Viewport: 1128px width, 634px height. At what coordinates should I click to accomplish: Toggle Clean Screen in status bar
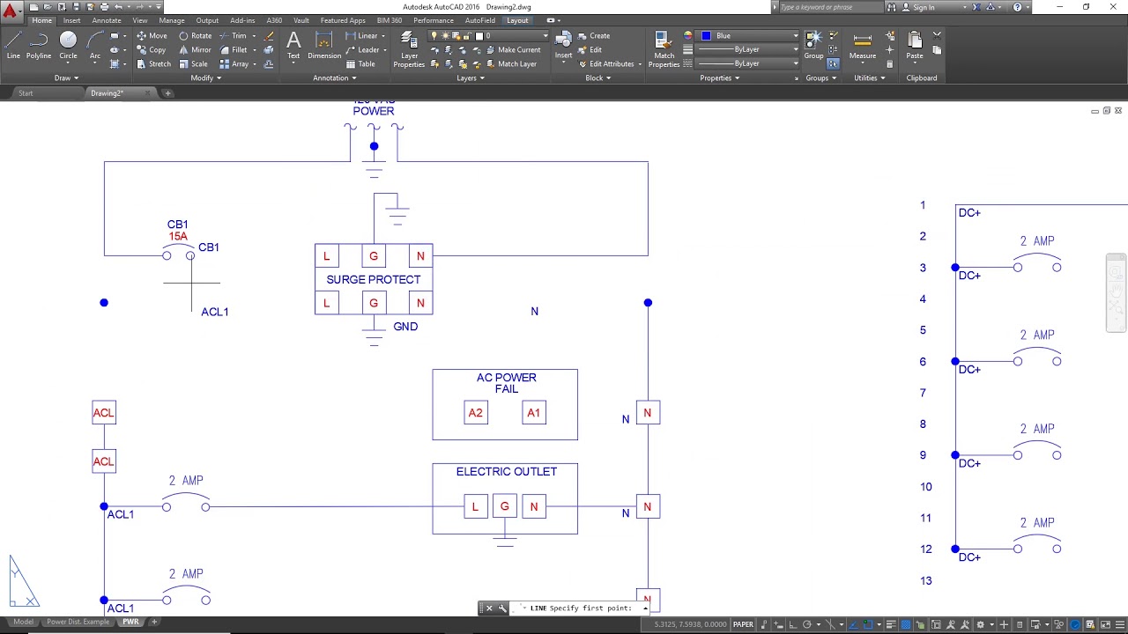[1106, 624]
